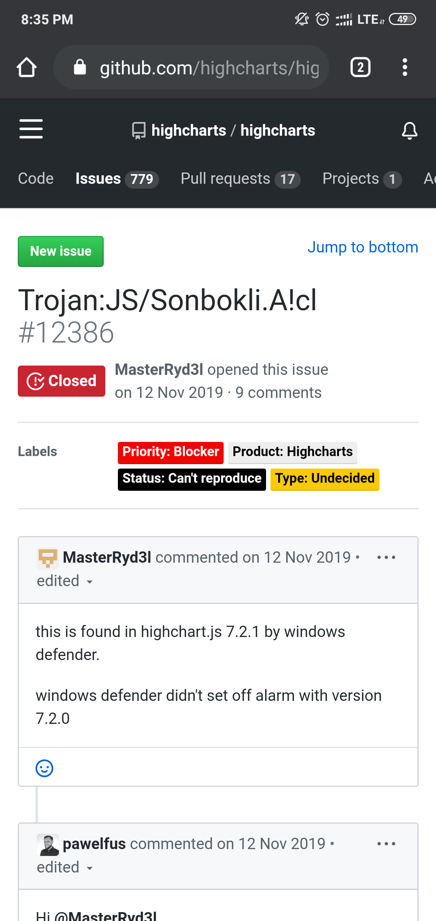Open the hamburger navigation menu
The width and height of the screenshot is (436, 921).
(x=31, y=129)
